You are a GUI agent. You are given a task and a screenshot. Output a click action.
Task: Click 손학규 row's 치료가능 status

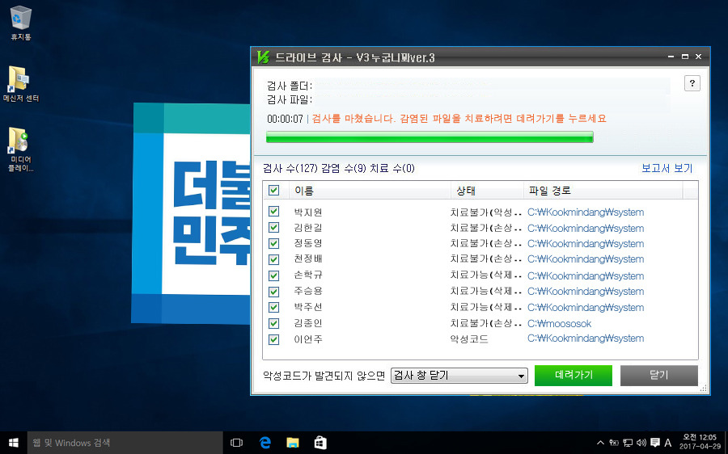click(486, 275)
